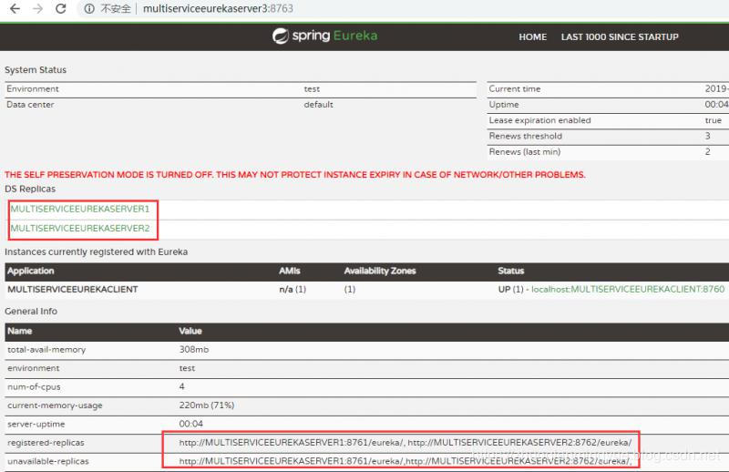Open the HOME menu item
This screenshot has height=472, width=729.
(x=532, y=36)
